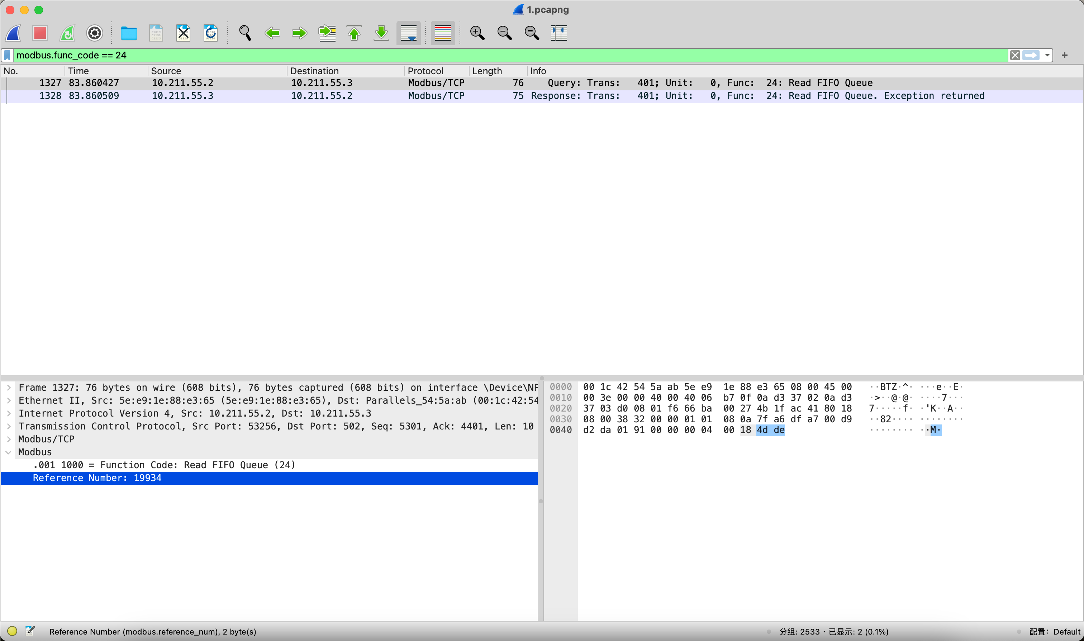Jump to the last packet

(381, 33)
